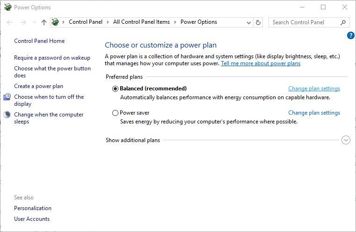Click the forward navigation arrow
The image size is (356, 232).
coord(23,22)
